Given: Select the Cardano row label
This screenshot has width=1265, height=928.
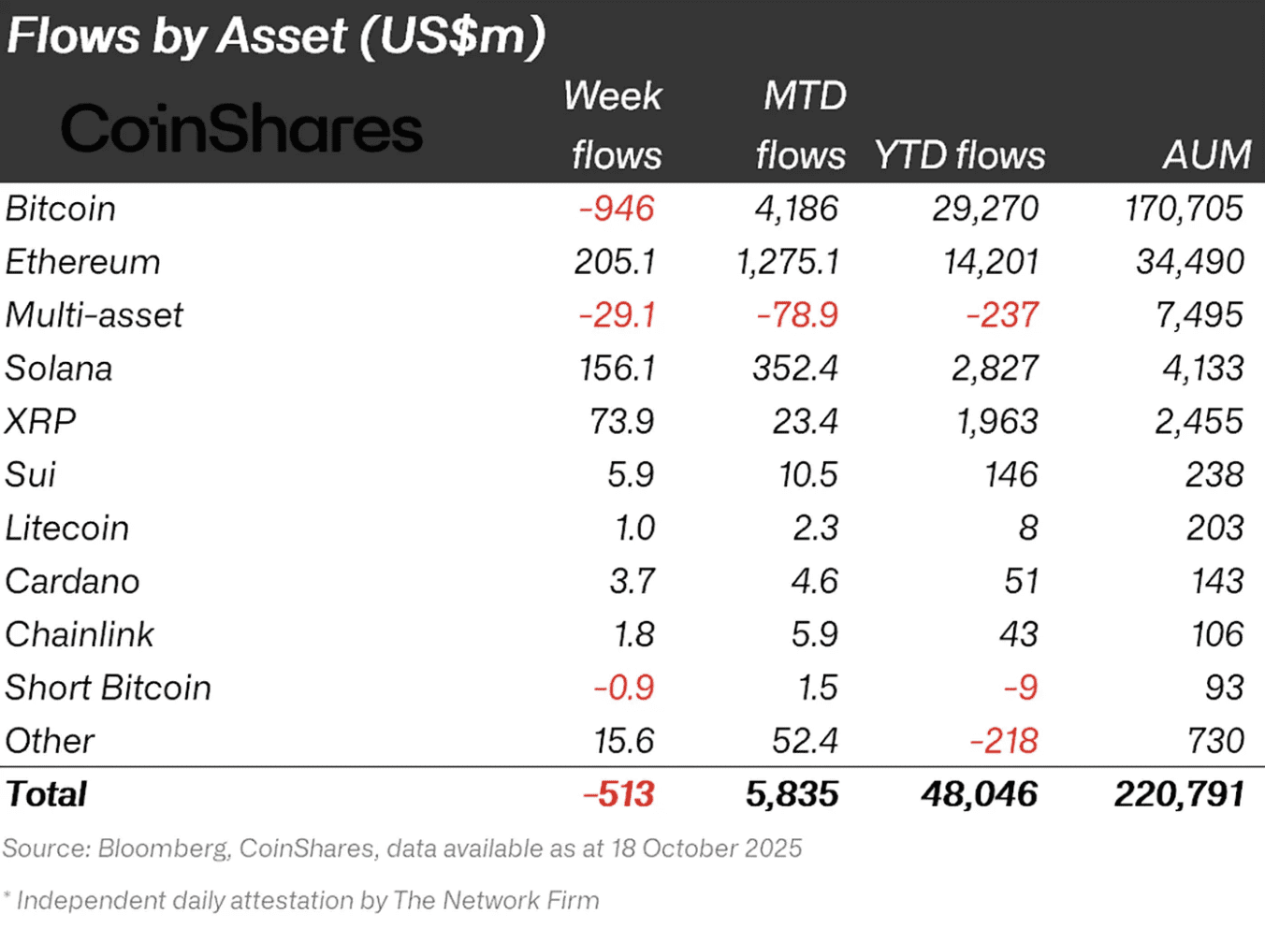Looking at the screenshot, I should [72, 582].
